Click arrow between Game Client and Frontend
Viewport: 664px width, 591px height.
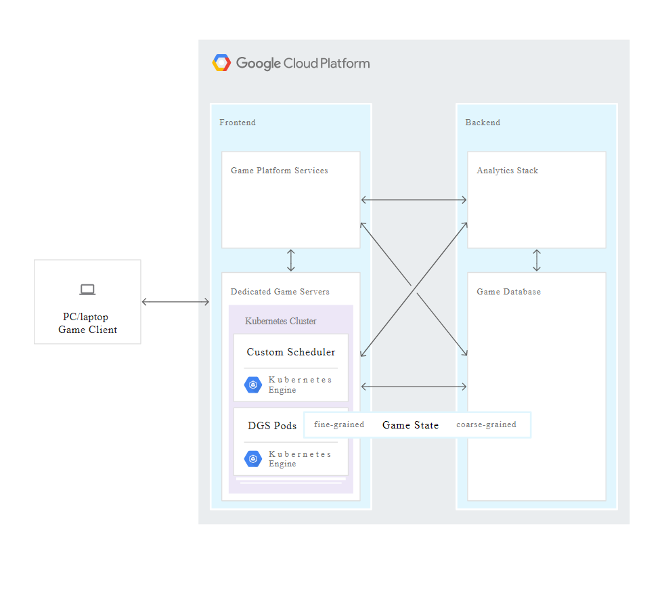point(175,302)
